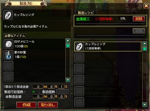Click the 取り消し button
This screenshot has width=150, height=111.
[x=48, y=105]
